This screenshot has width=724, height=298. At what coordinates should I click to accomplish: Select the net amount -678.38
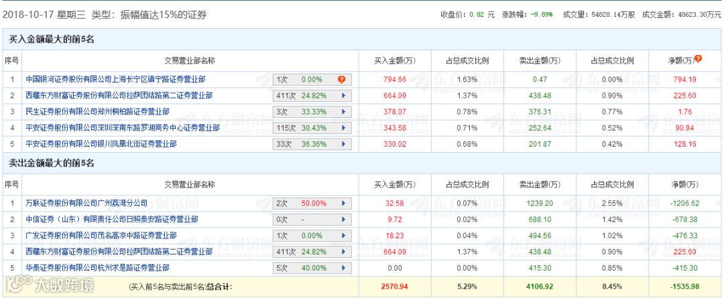684,219
